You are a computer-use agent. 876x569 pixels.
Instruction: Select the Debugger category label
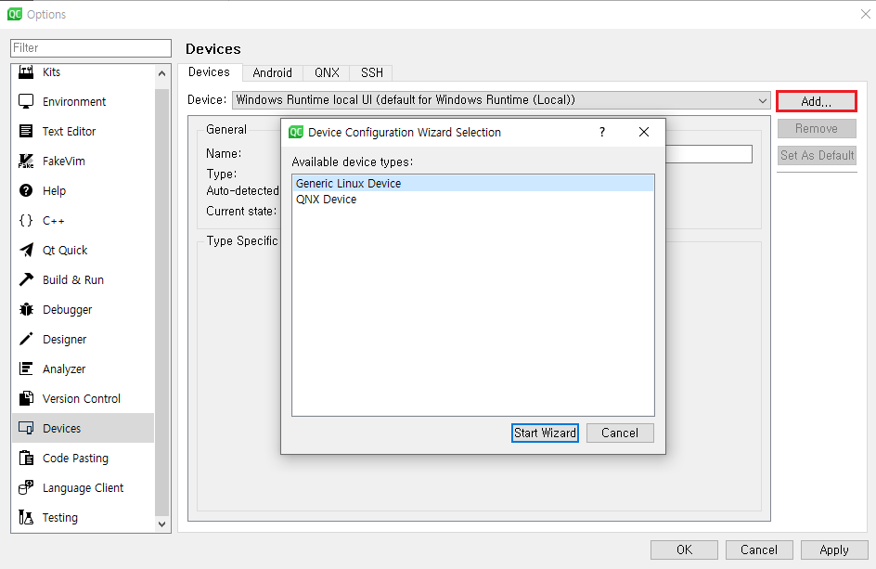[x=67, y=310]
